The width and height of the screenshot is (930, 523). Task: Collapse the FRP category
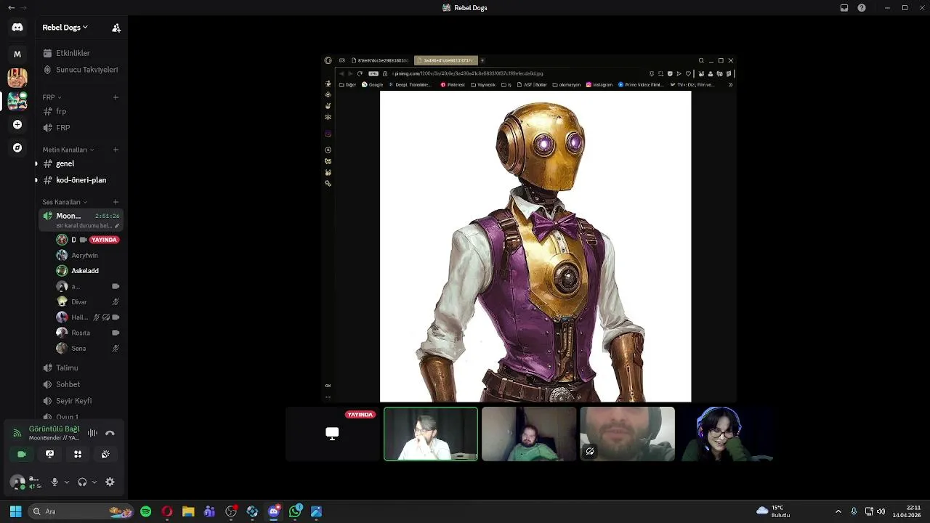click(x=52, y=97)
